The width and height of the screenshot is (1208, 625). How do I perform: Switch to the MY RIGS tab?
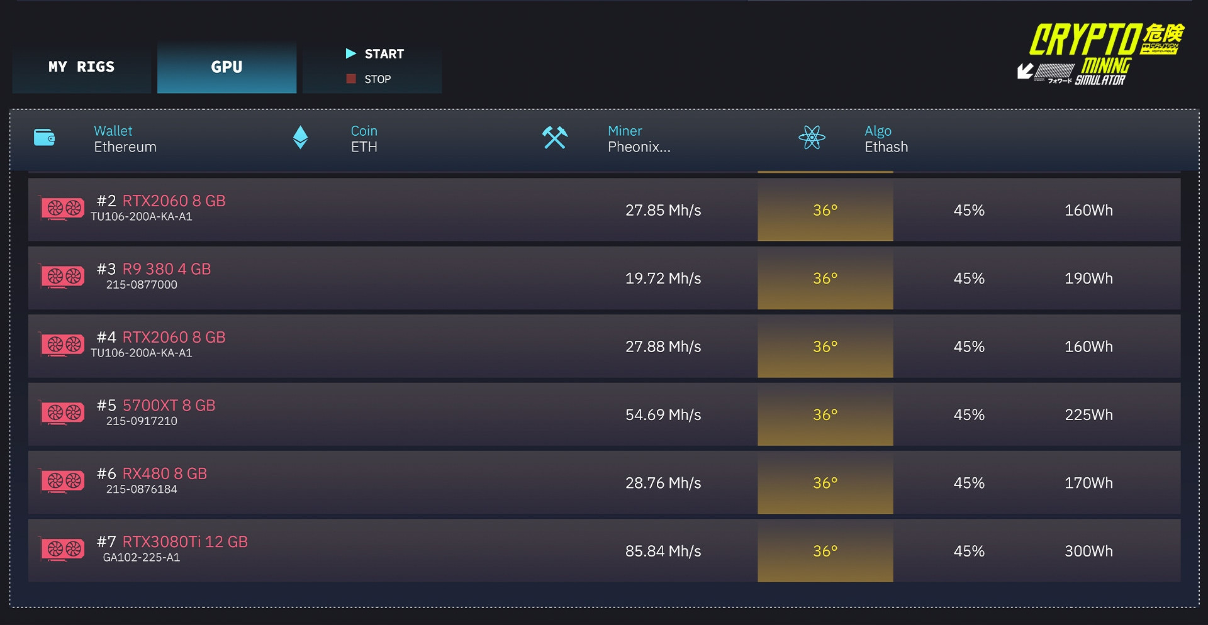click(82, 67)
